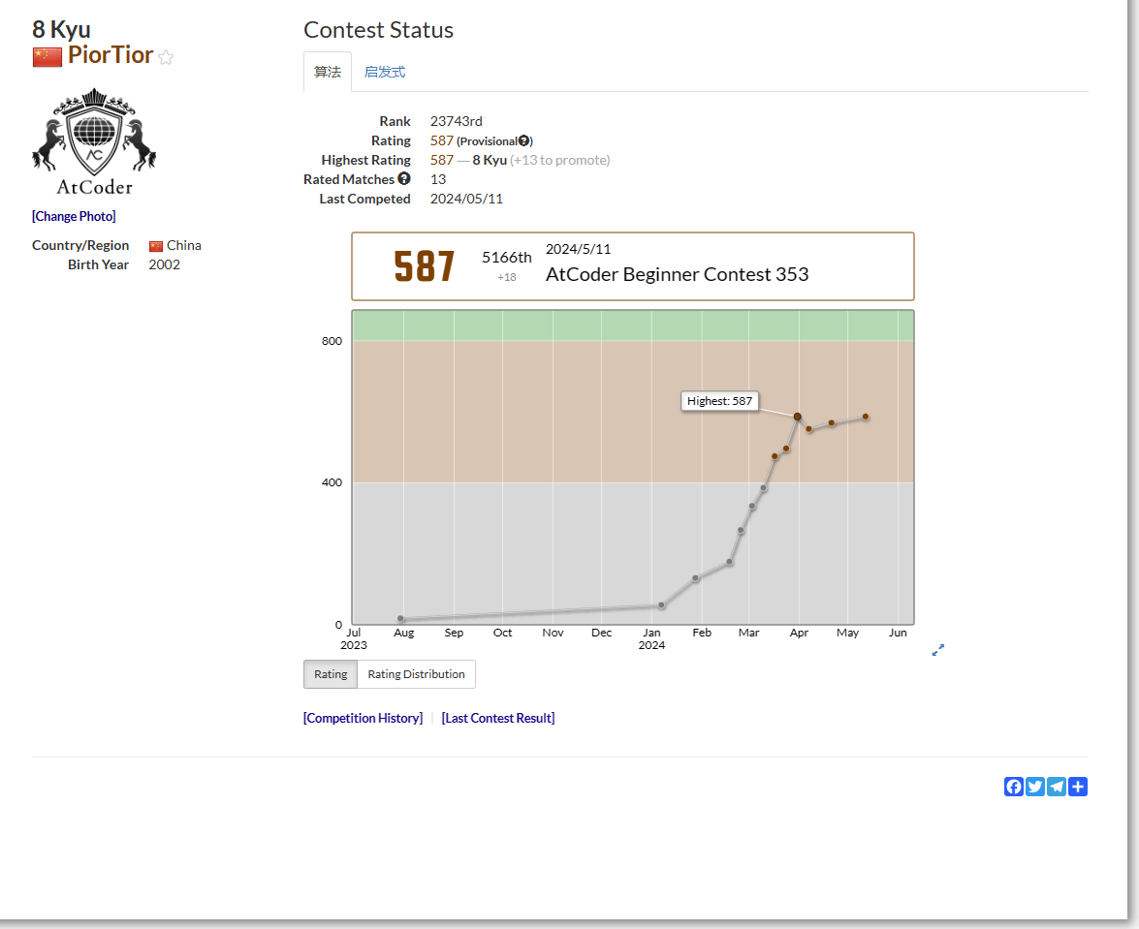Click the favorite star next to PiorTior
Viewport: 1139px width, 929px height.
point(166,57)
